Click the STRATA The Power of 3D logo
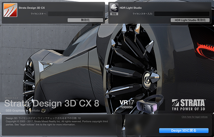This screenshot has width=214, height=137. (189, 105)
